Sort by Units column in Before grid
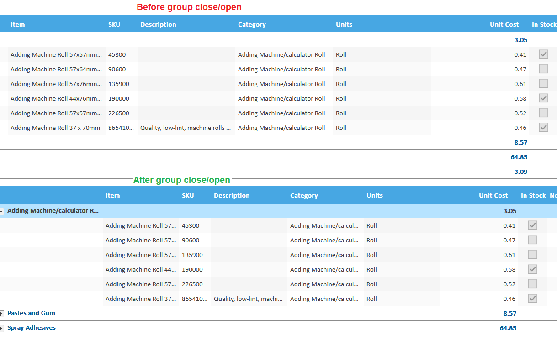The height and width of the screenshot is (338, 557). pyautogui.click(x=344, y=25)
